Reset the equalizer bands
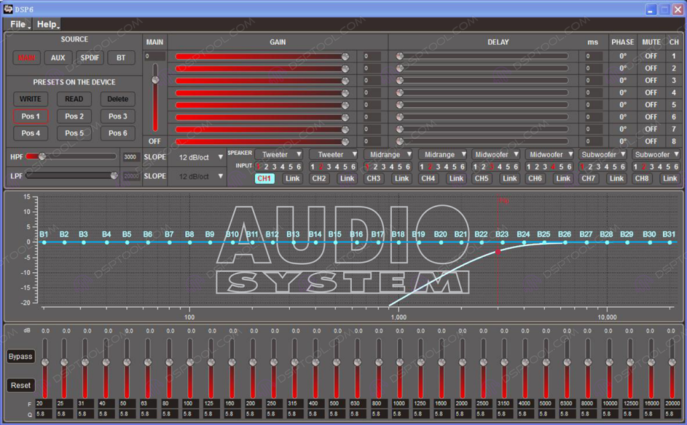Image resolution: width=687 pixels, height=425 pixels. click(x=20, y=385)
